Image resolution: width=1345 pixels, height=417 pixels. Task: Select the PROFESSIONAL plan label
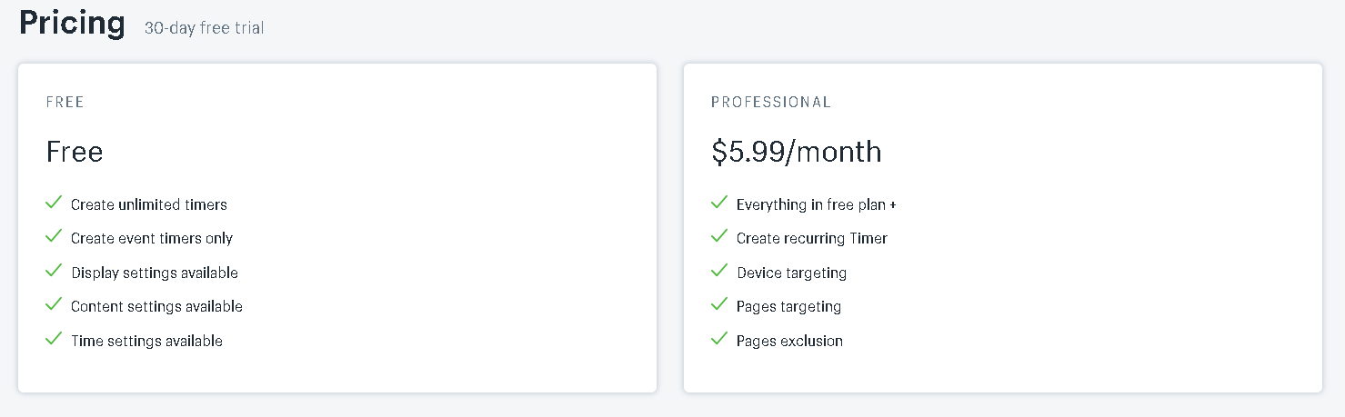coord(770,102)
